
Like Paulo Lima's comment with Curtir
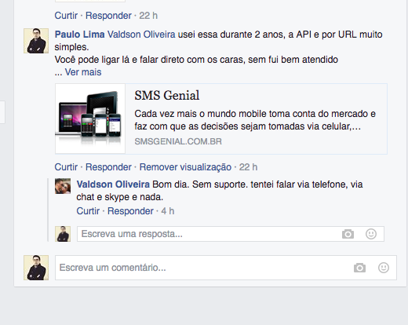66,167
